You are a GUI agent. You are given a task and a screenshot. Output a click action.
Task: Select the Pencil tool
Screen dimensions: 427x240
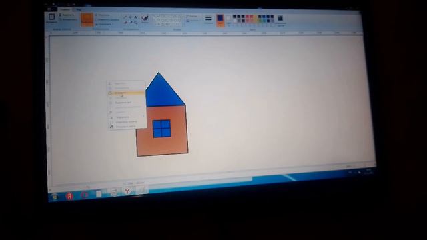click(125, 17)
